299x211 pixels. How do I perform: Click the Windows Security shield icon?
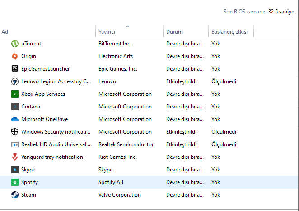pos(15,132)
